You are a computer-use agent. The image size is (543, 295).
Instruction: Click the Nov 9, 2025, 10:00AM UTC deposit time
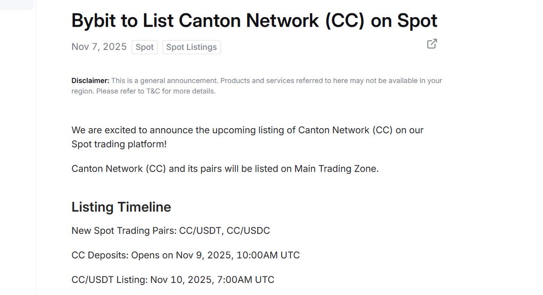tap(238, 255)
